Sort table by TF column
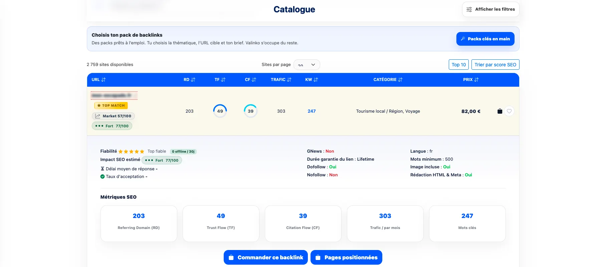 pos(220,80)
